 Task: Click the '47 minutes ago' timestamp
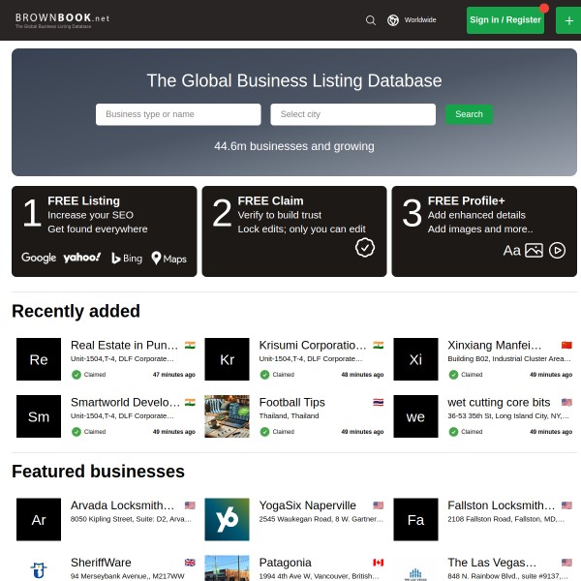[174, 375]
